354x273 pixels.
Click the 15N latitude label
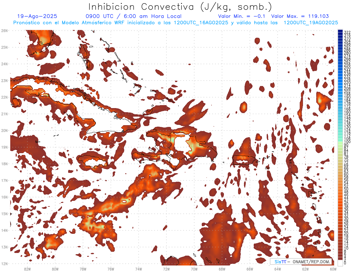[4, 214]
